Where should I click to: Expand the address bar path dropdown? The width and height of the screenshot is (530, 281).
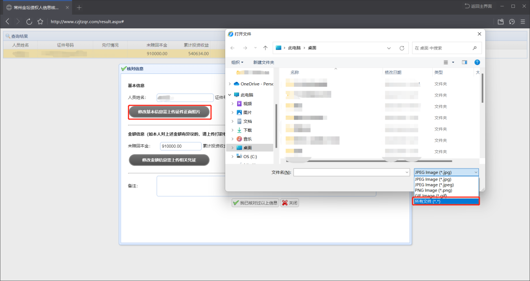pos(389,48)
